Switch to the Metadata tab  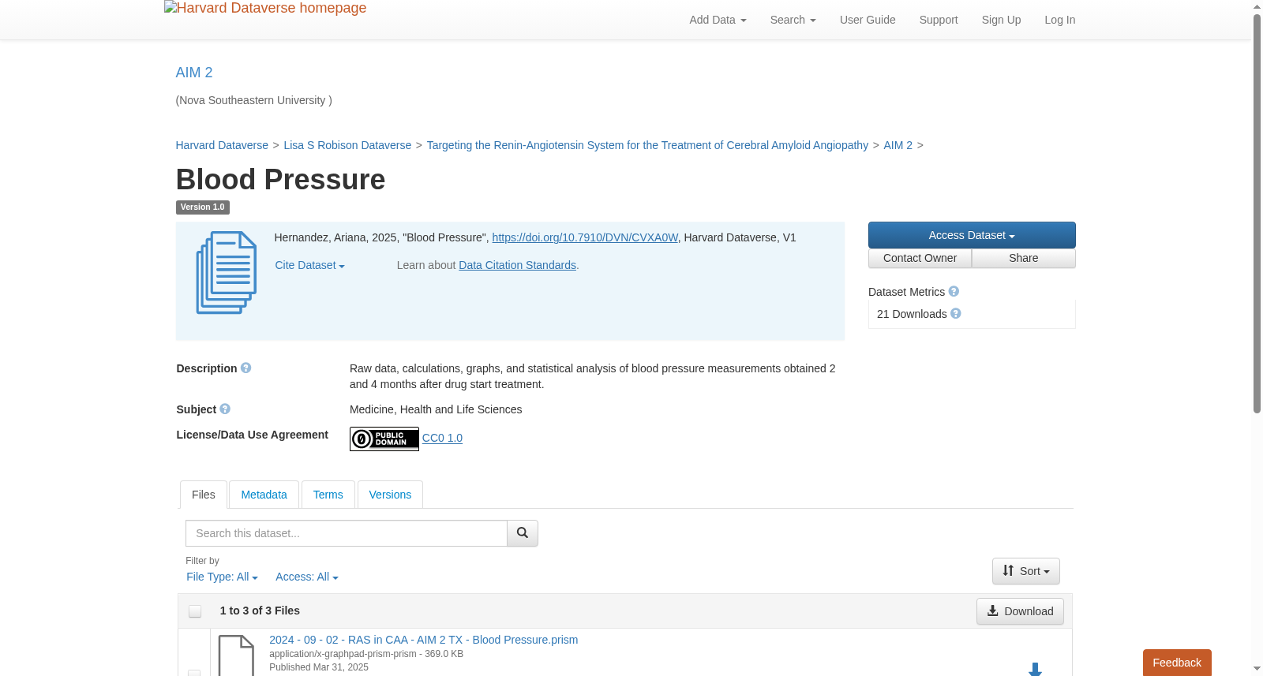coord(264,495)
